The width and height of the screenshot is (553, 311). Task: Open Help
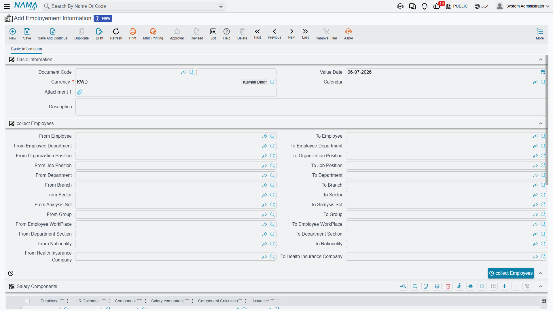(227, 34)
